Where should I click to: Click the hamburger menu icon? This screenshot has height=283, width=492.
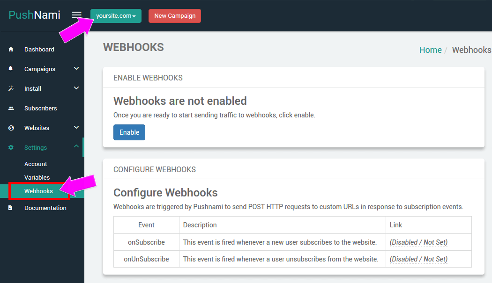point(76,15)
